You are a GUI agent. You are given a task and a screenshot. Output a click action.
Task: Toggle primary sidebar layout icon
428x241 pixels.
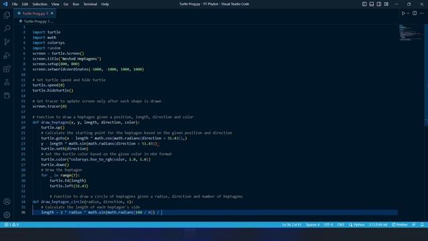click(364, 4)
